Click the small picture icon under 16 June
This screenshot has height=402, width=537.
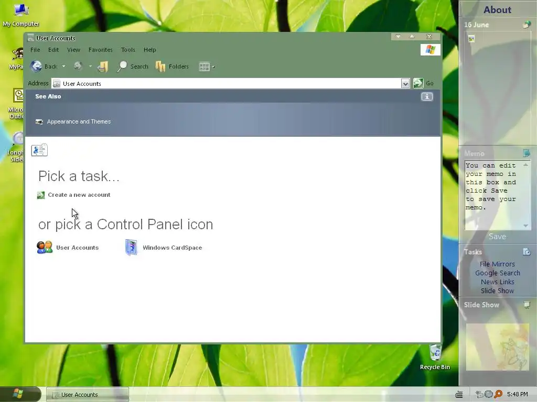471,39
